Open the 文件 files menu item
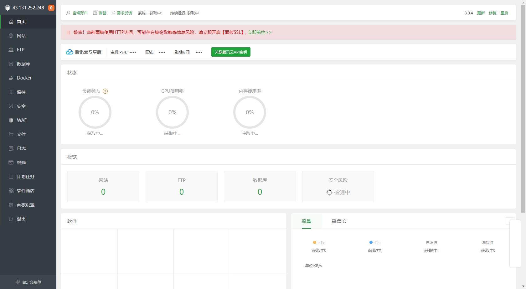526x289 pixels. (x=28, y=134)
